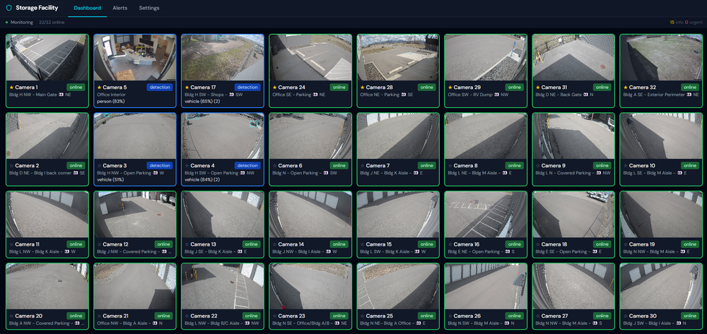
Task: Click the star outline icon next to Camera 18
Action: tap(537, 244)
